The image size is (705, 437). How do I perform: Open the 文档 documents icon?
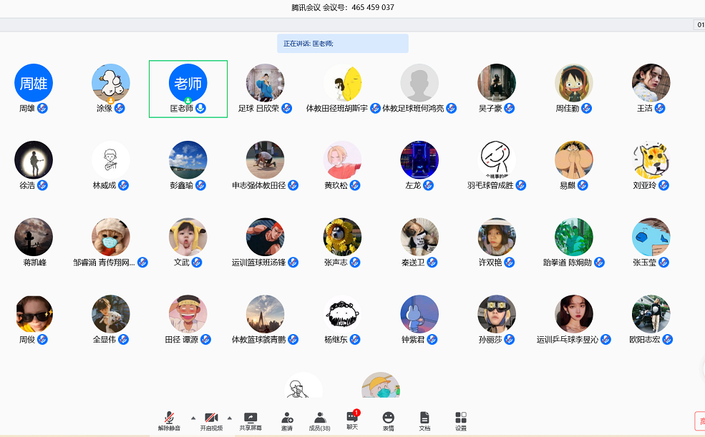(x=424, y=421)
